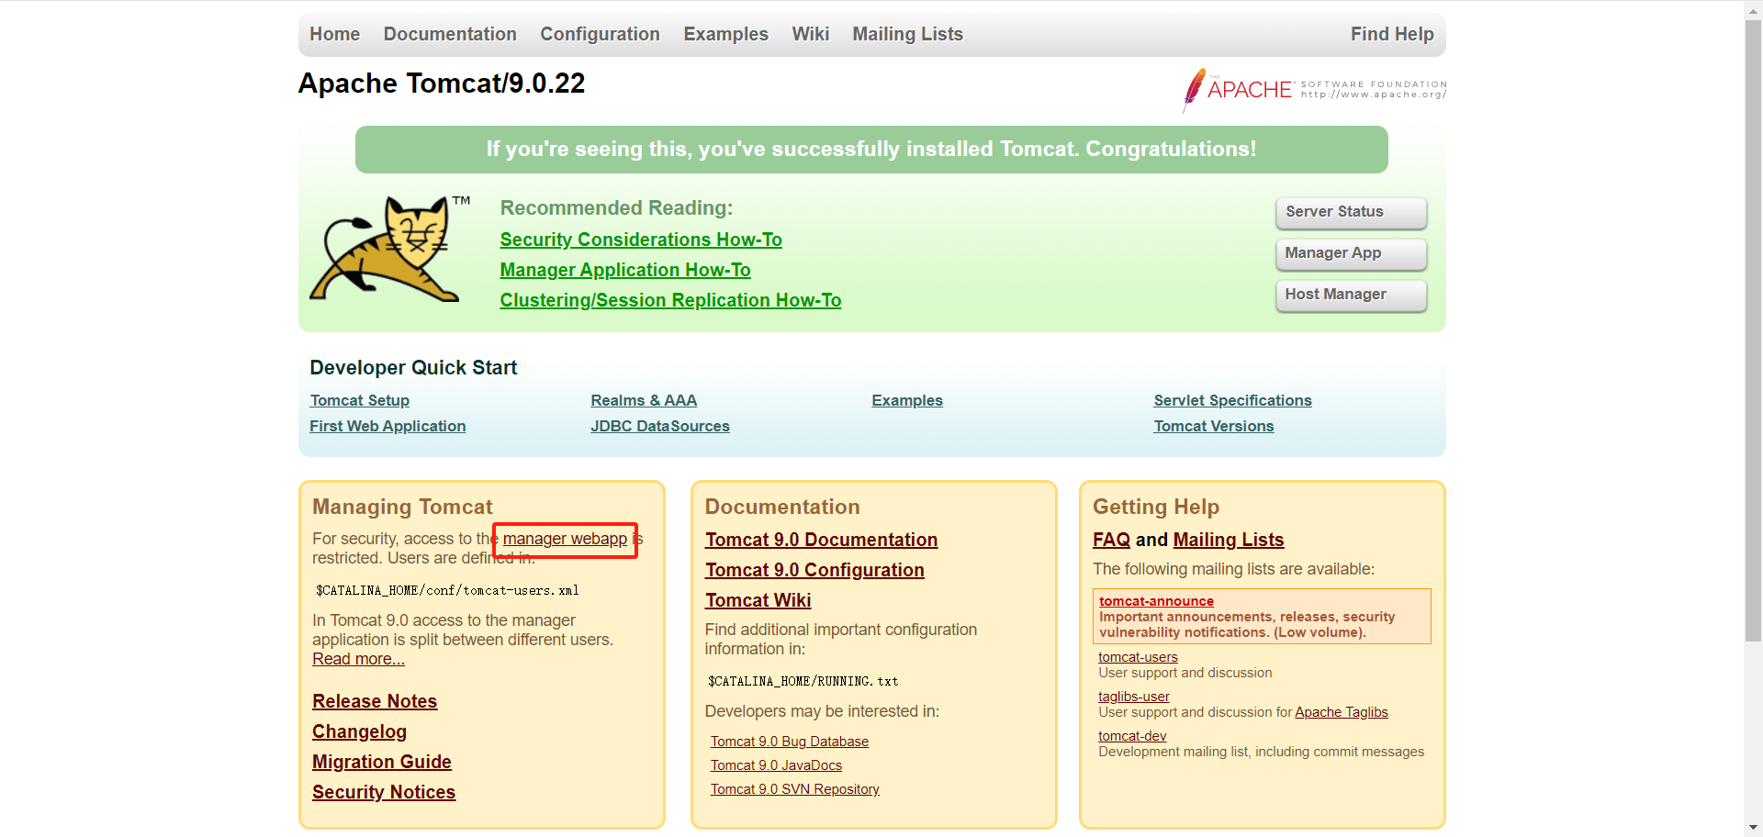This screenshot has width=1763, height=837.
Task: Open Mailing Lists link in Getting Help
Action: click(x=1228, y=540)
